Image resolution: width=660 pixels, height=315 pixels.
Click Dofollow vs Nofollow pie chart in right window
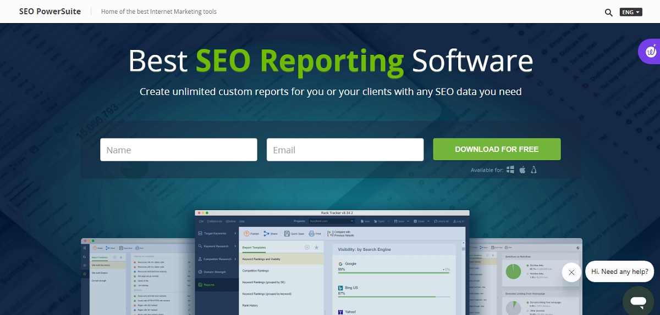514,272
